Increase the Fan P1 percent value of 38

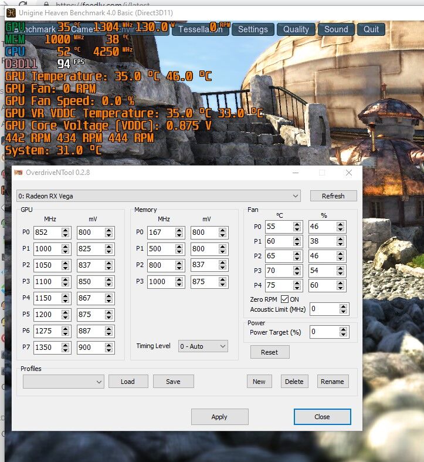coord(340,239)
